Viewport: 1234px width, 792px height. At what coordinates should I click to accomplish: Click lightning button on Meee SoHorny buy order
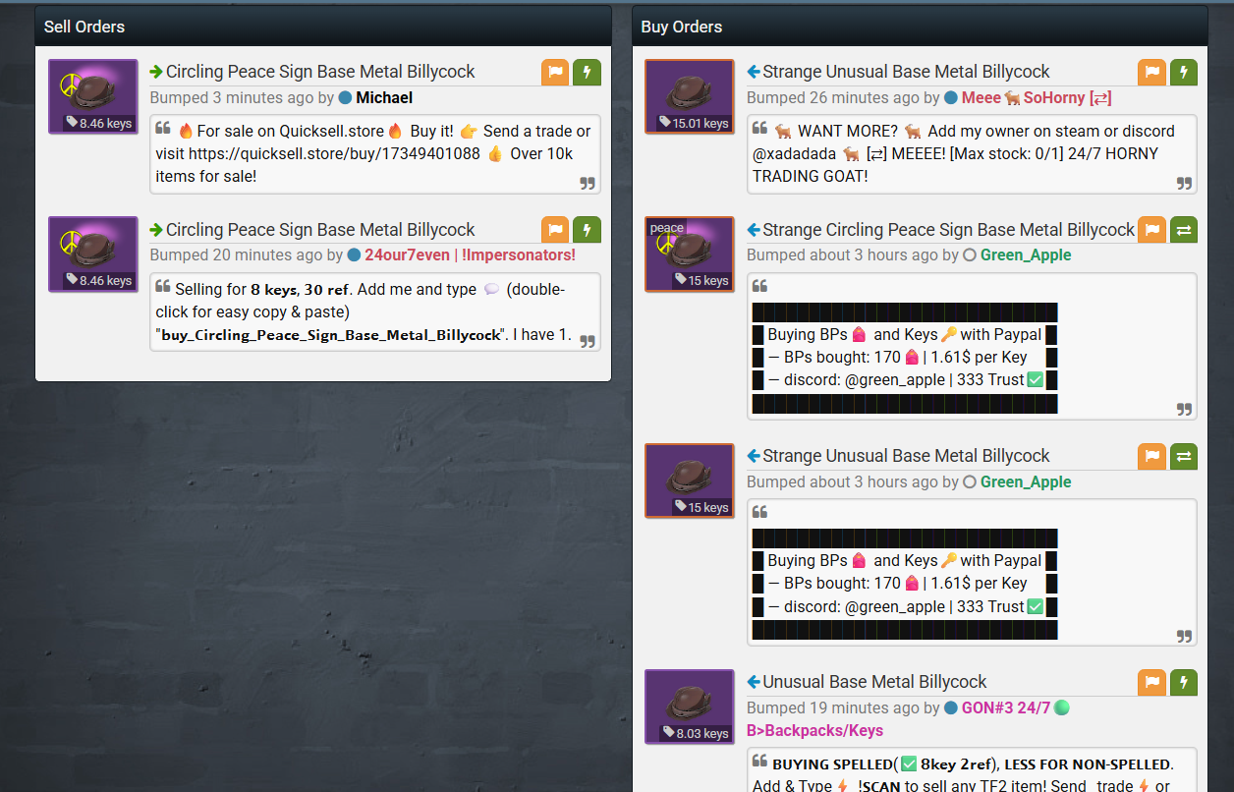point(1184,72)
